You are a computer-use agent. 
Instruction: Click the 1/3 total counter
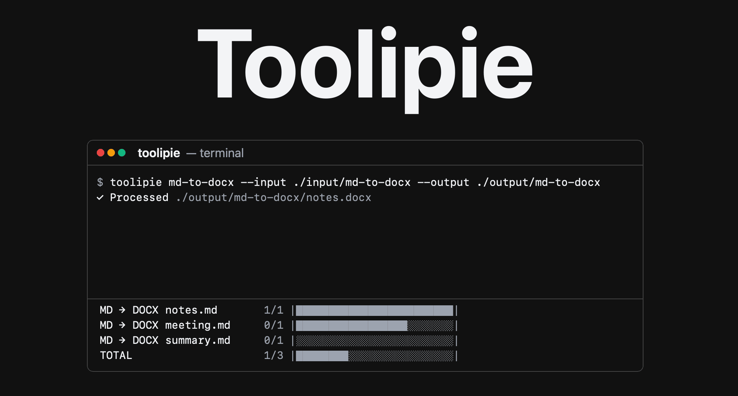274,356
